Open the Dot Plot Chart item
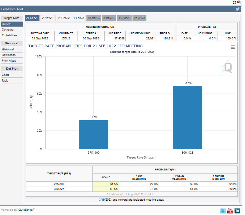 click(12, 75)
